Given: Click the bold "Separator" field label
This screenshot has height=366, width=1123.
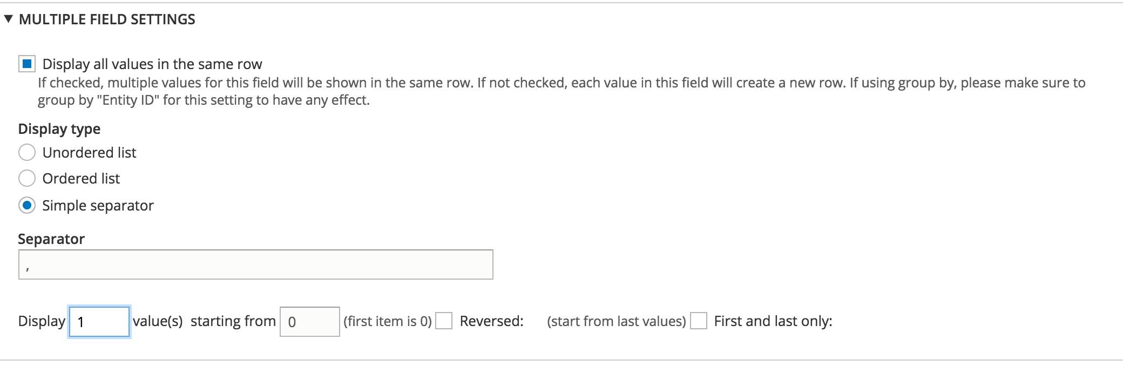Looking at the screenshot, I should [51, 239].
